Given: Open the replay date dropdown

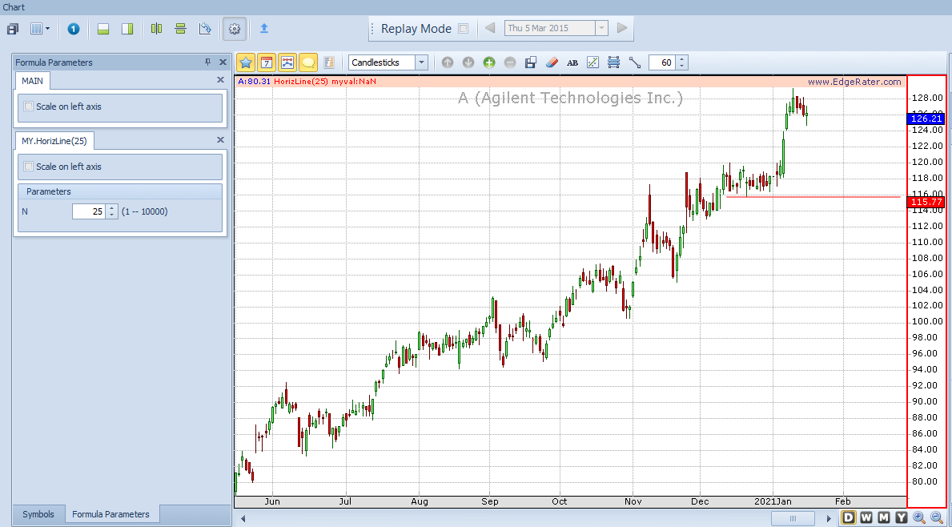Looking at the screenshot, I should [601, 28].
